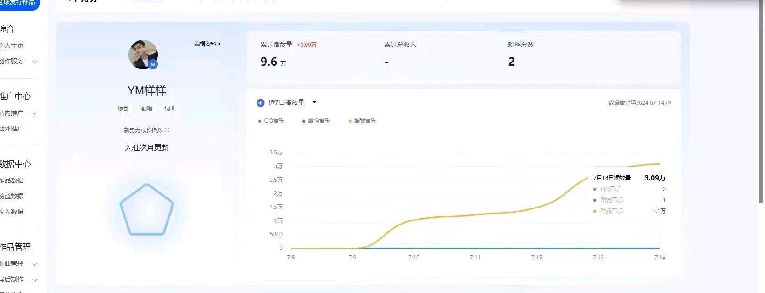Open the 近7日播放量 dropdown arrow
The height and width of the screenshot is (293, 765).
314,102
